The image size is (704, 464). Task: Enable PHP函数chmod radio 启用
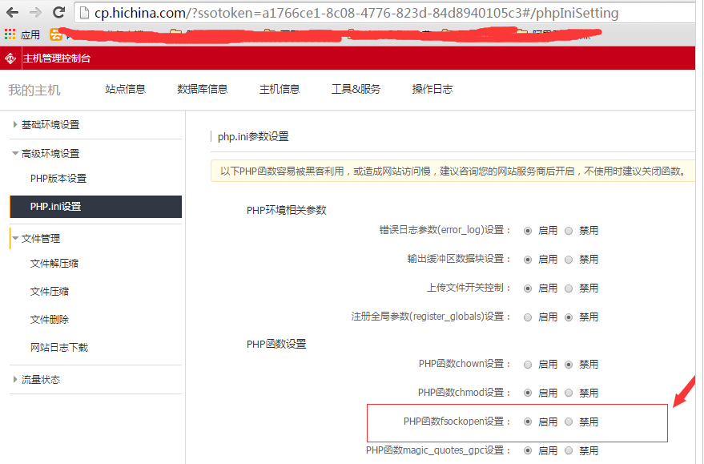528,393
